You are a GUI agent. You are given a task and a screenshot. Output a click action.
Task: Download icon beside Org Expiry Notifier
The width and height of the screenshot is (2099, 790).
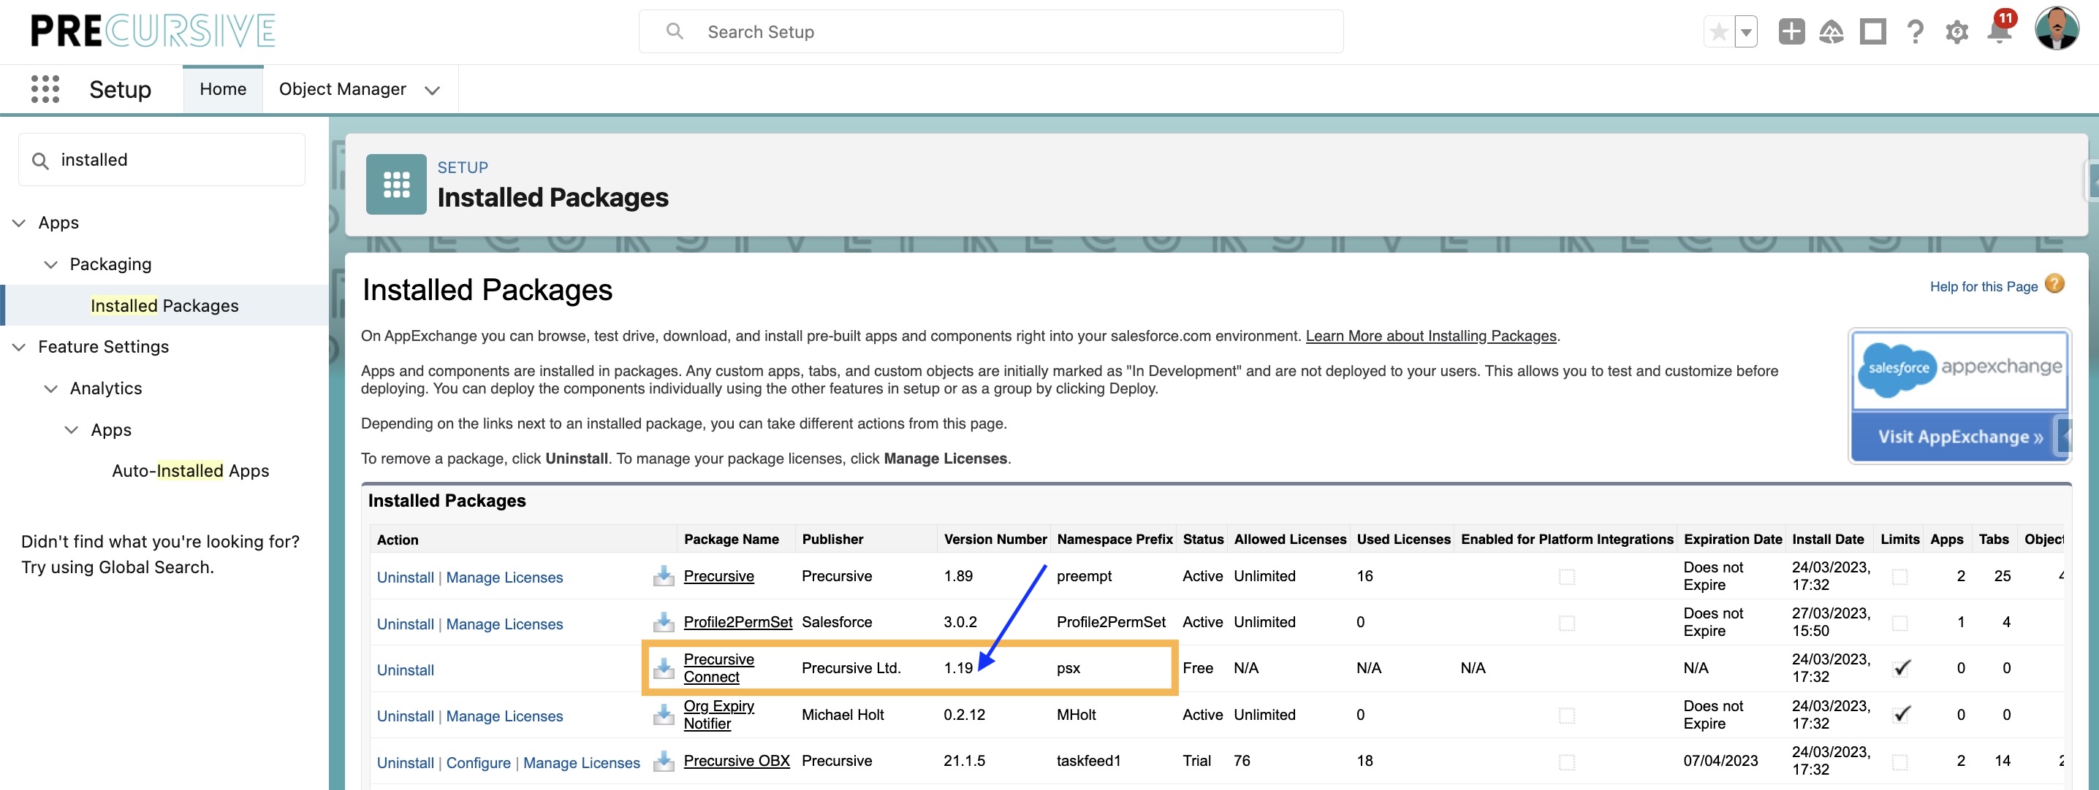(x=664, y=714)
